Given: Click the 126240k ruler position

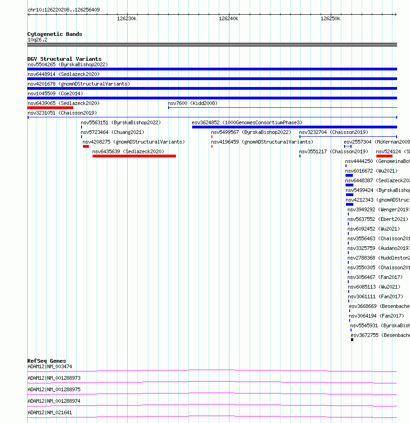Looking at the screenshot, I should click(x=228, y=19).
